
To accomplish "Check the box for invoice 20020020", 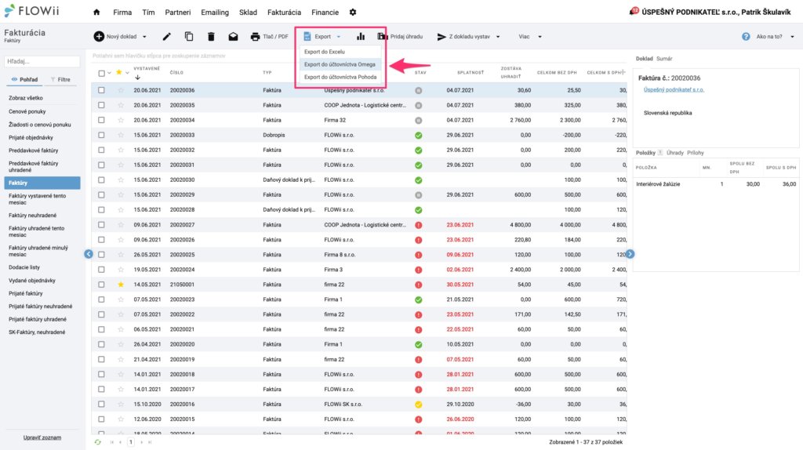I will click(101, 344).
